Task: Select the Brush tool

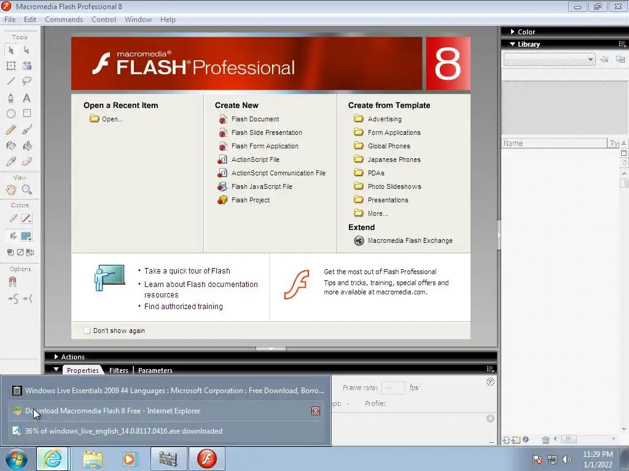Action: [x=27, y=129]
